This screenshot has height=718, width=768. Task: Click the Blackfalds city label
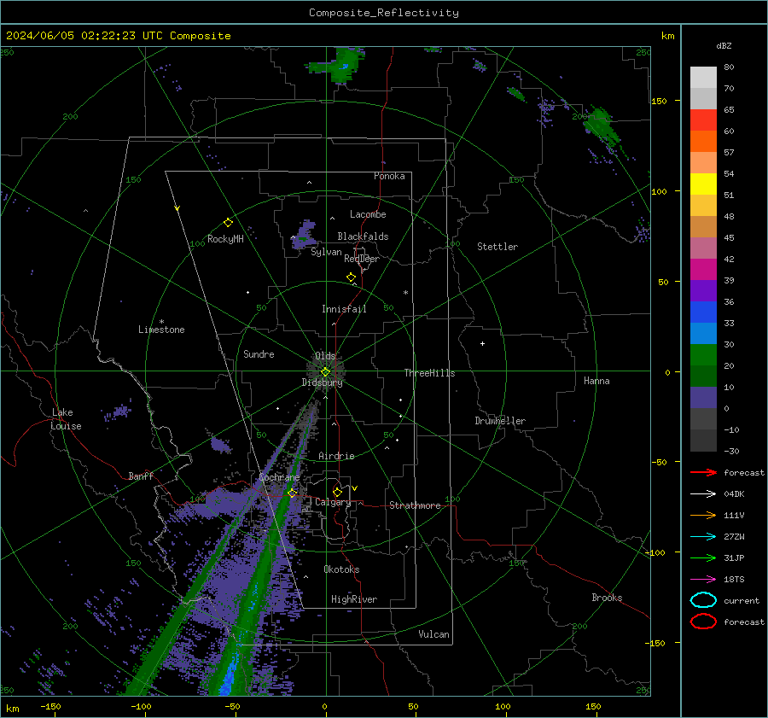click(363, 236)
